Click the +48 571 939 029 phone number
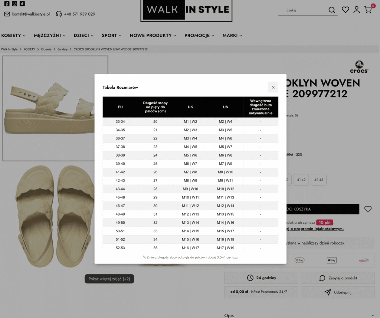 coord(79,14)
